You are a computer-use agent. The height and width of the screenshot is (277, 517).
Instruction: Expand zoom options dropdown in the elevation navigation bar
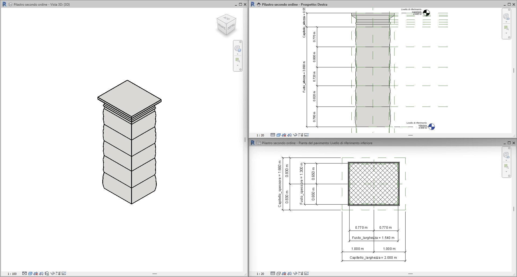pyautogui.click(x=506, y=33)
